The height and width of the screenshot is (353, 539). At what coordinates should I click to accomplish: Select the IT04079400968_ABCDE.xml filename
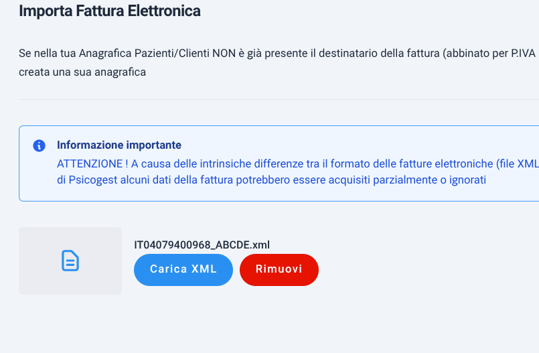pyautogui.click(x=202, y=245)
